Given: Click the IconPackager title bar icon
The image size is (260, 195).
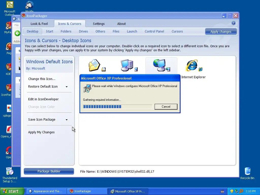Looking at the screenshot, I should coord(24,16).
